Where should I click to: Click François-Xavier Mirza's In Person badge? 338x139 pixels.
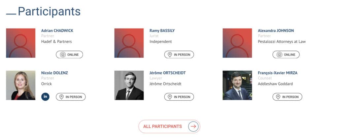point(287,97)
